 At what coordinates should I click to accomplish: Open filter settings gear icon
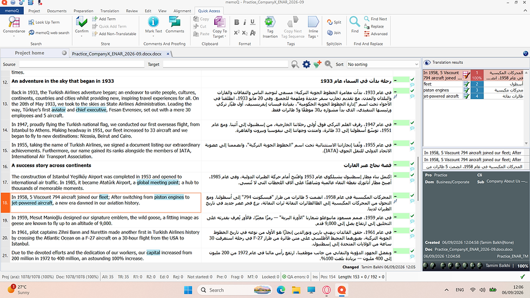pyautogui.click(x=306, y=64)
